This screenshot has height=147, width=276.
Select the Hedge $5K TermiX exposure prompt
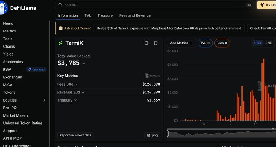pos(169,28)
